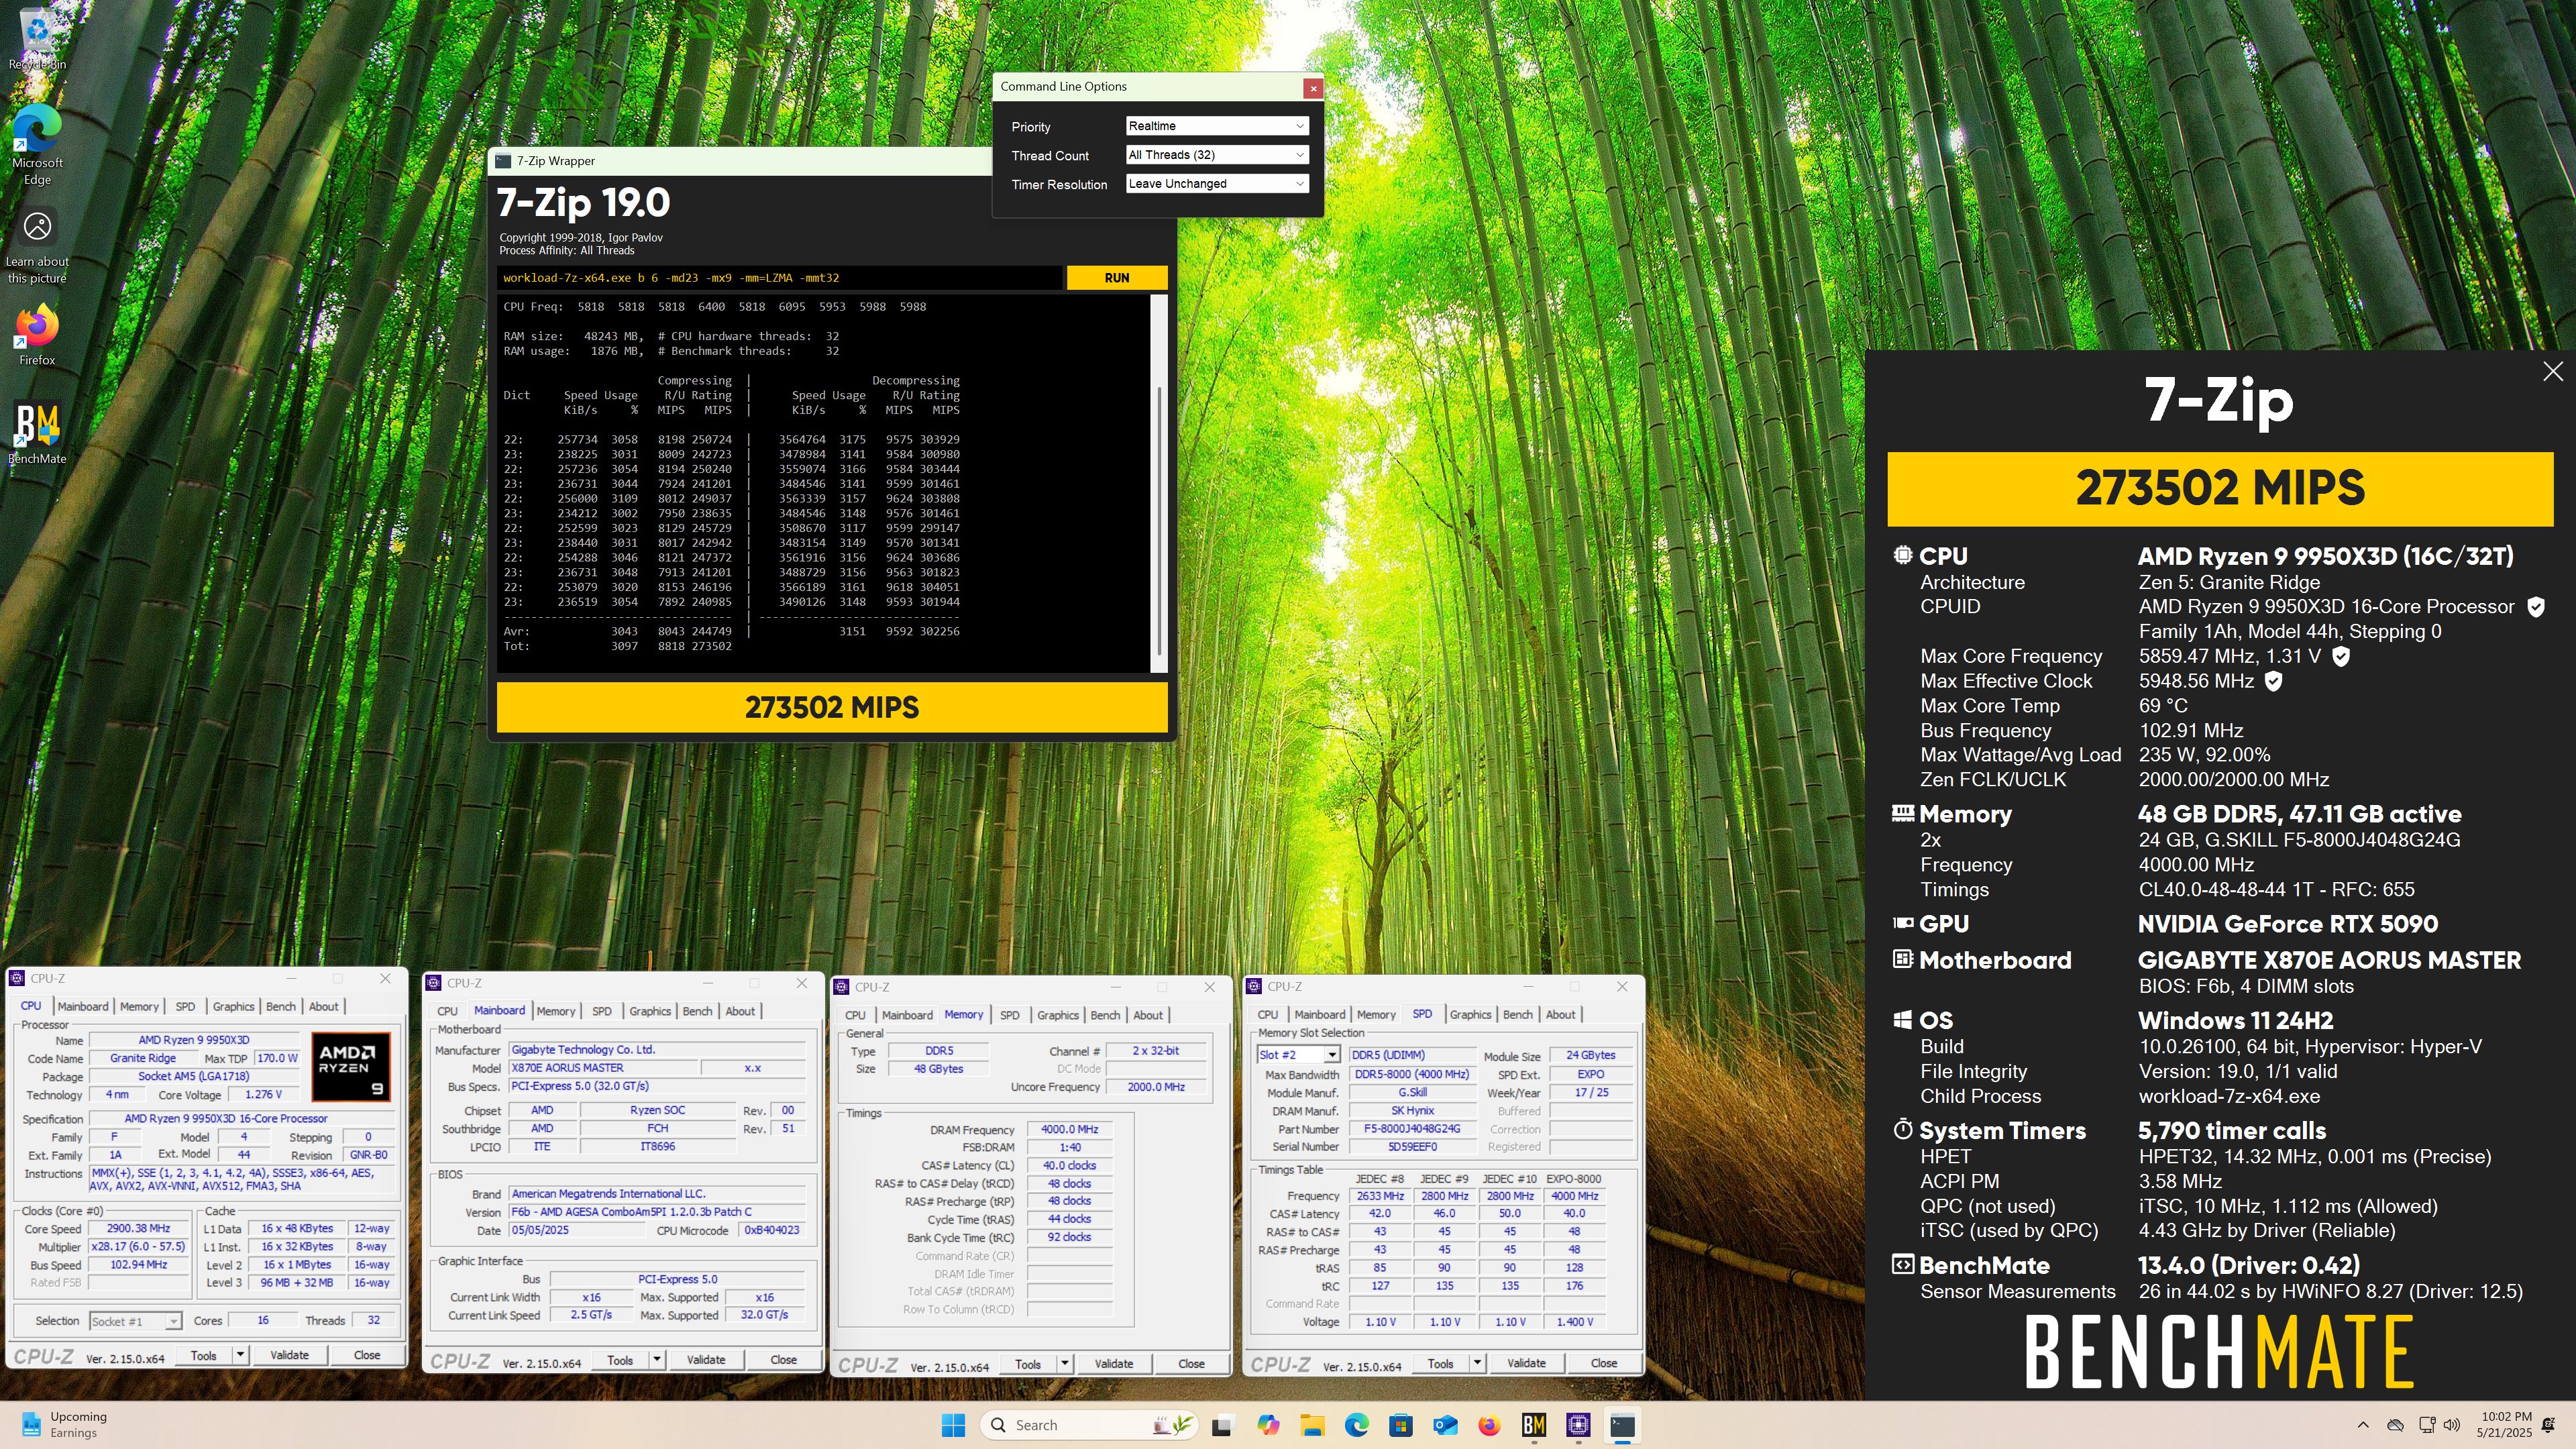The image size is (2576, 1449).
Task: Open the network status tray icon
Action: pos(2427,1425)
